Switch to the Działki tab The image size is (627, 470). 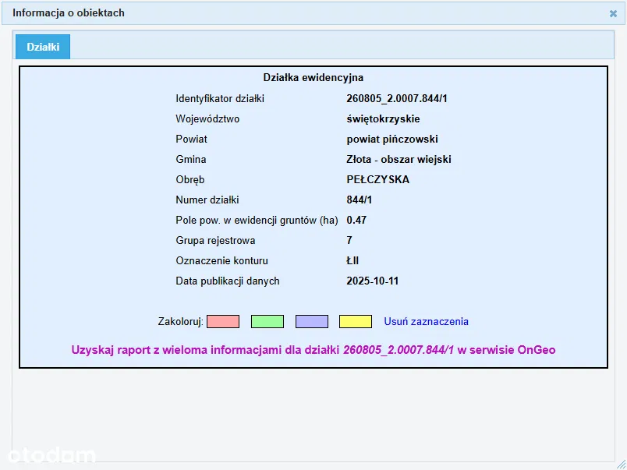(x=43, y=47)
